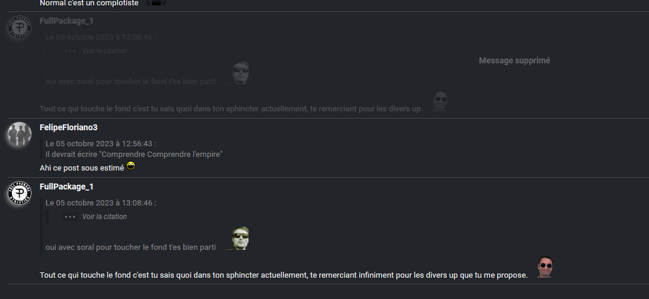Click the 13:08:46 quote date in the active post
This screenshot has height=299, width=649.
(x=101, y=202)
